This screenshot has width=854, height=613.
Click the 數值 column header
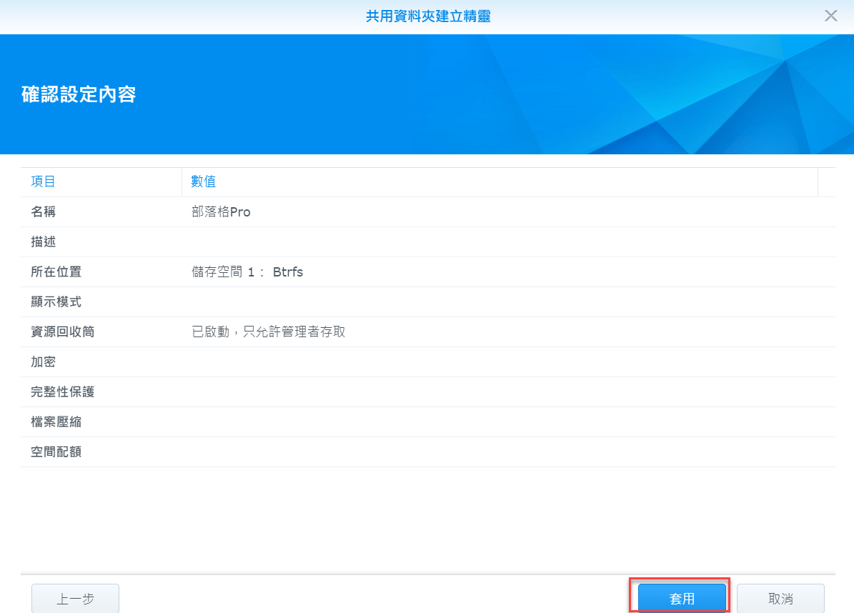coord(203,181)
